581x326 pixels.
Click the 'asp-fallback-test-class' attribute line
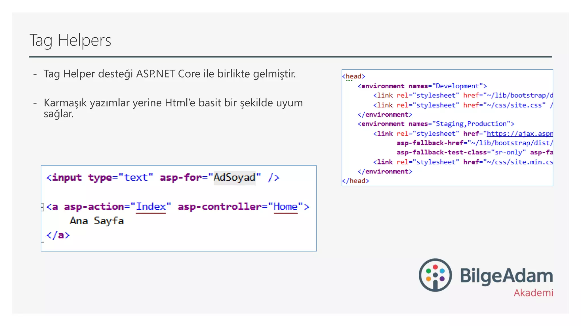(x=475, y=152)
